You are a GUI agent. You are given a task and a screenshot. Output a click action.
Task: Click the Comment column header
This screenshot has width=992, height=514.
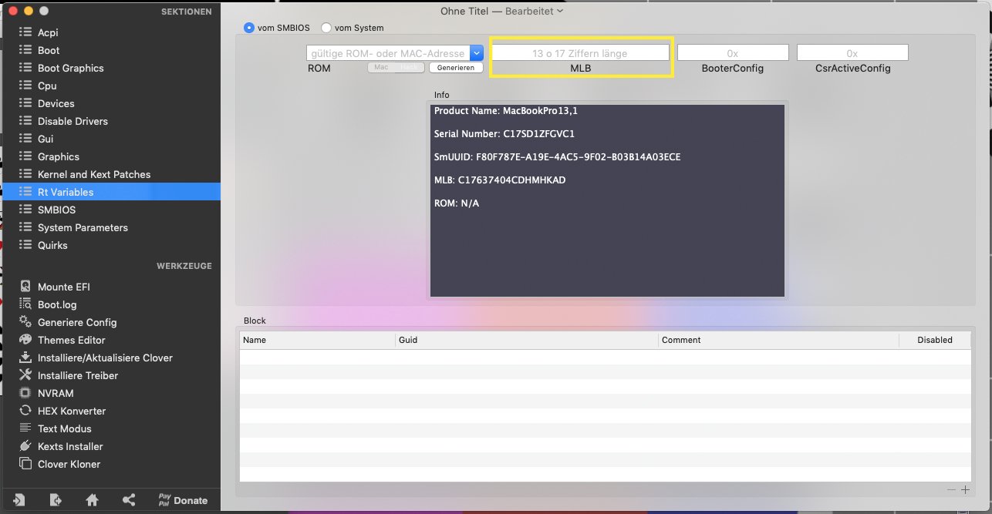coord(779,340)
